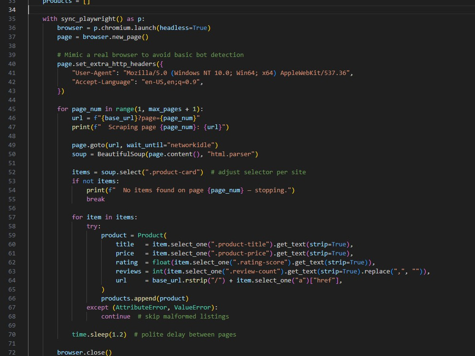Click 'Scraping page' text in print statement

[x=132, y=127]
